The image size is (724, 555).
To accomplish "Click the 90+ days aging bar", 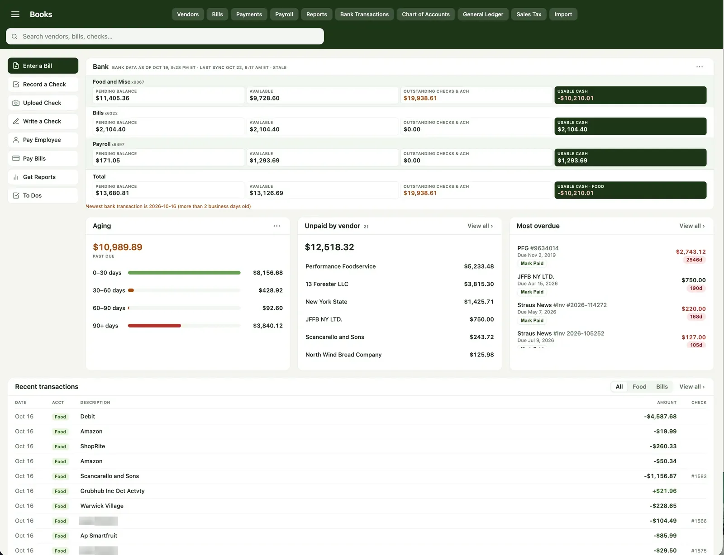I will click(x=154, y=326).
